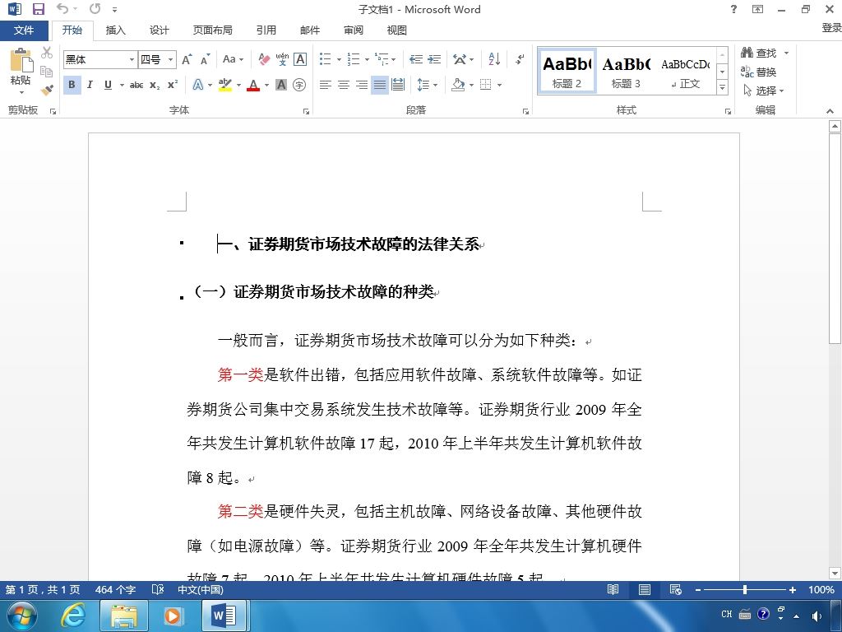This screenshot has height=632, width=842.
Task: Align text left
Action: [326, 85]
